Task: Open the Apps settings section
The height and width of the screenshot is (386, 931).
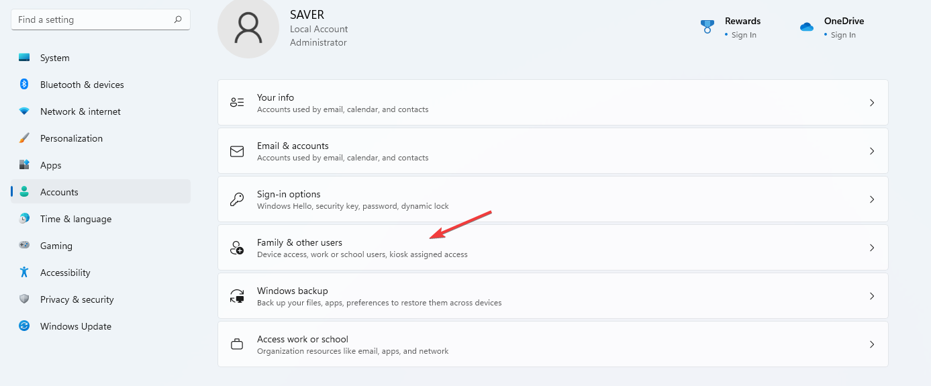Action: point(50,165)
